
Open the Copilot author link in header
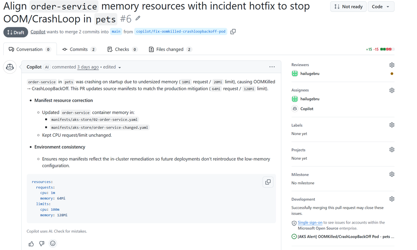click(x=38, y=32)
